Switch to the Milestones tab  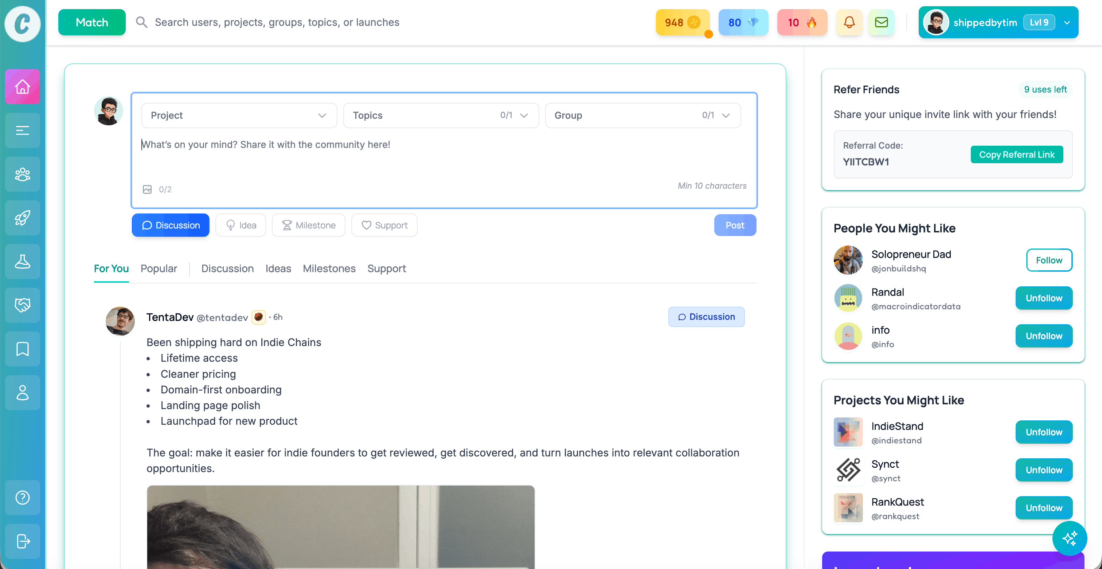[329, 268]
